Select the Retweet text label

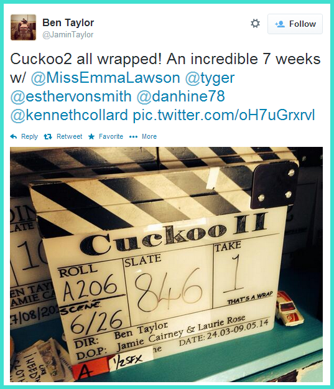[x=70, y=137]
